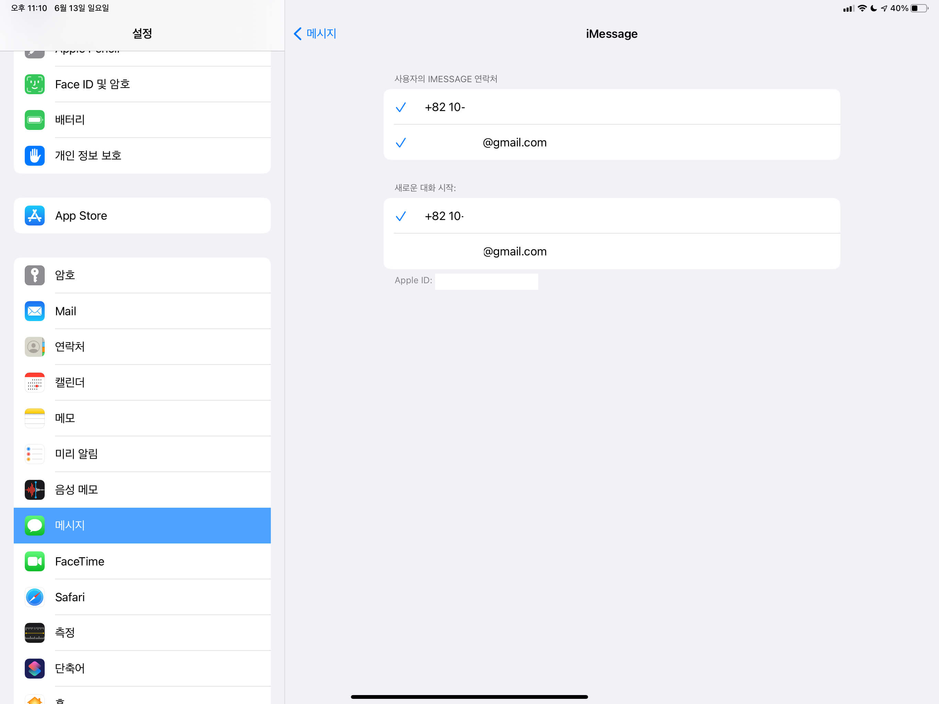This screenshot has height=704, width=939.
Task: Open 개인 정보 보호 settings row
Action: tap(142, 155)
